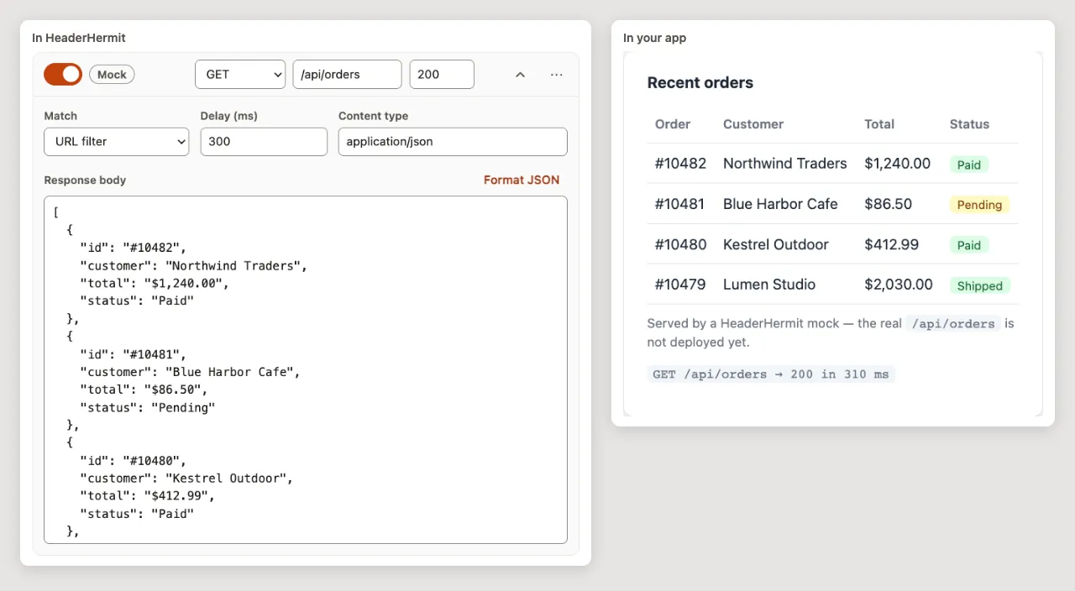Click the /api/orders URL field

[347, 74]
